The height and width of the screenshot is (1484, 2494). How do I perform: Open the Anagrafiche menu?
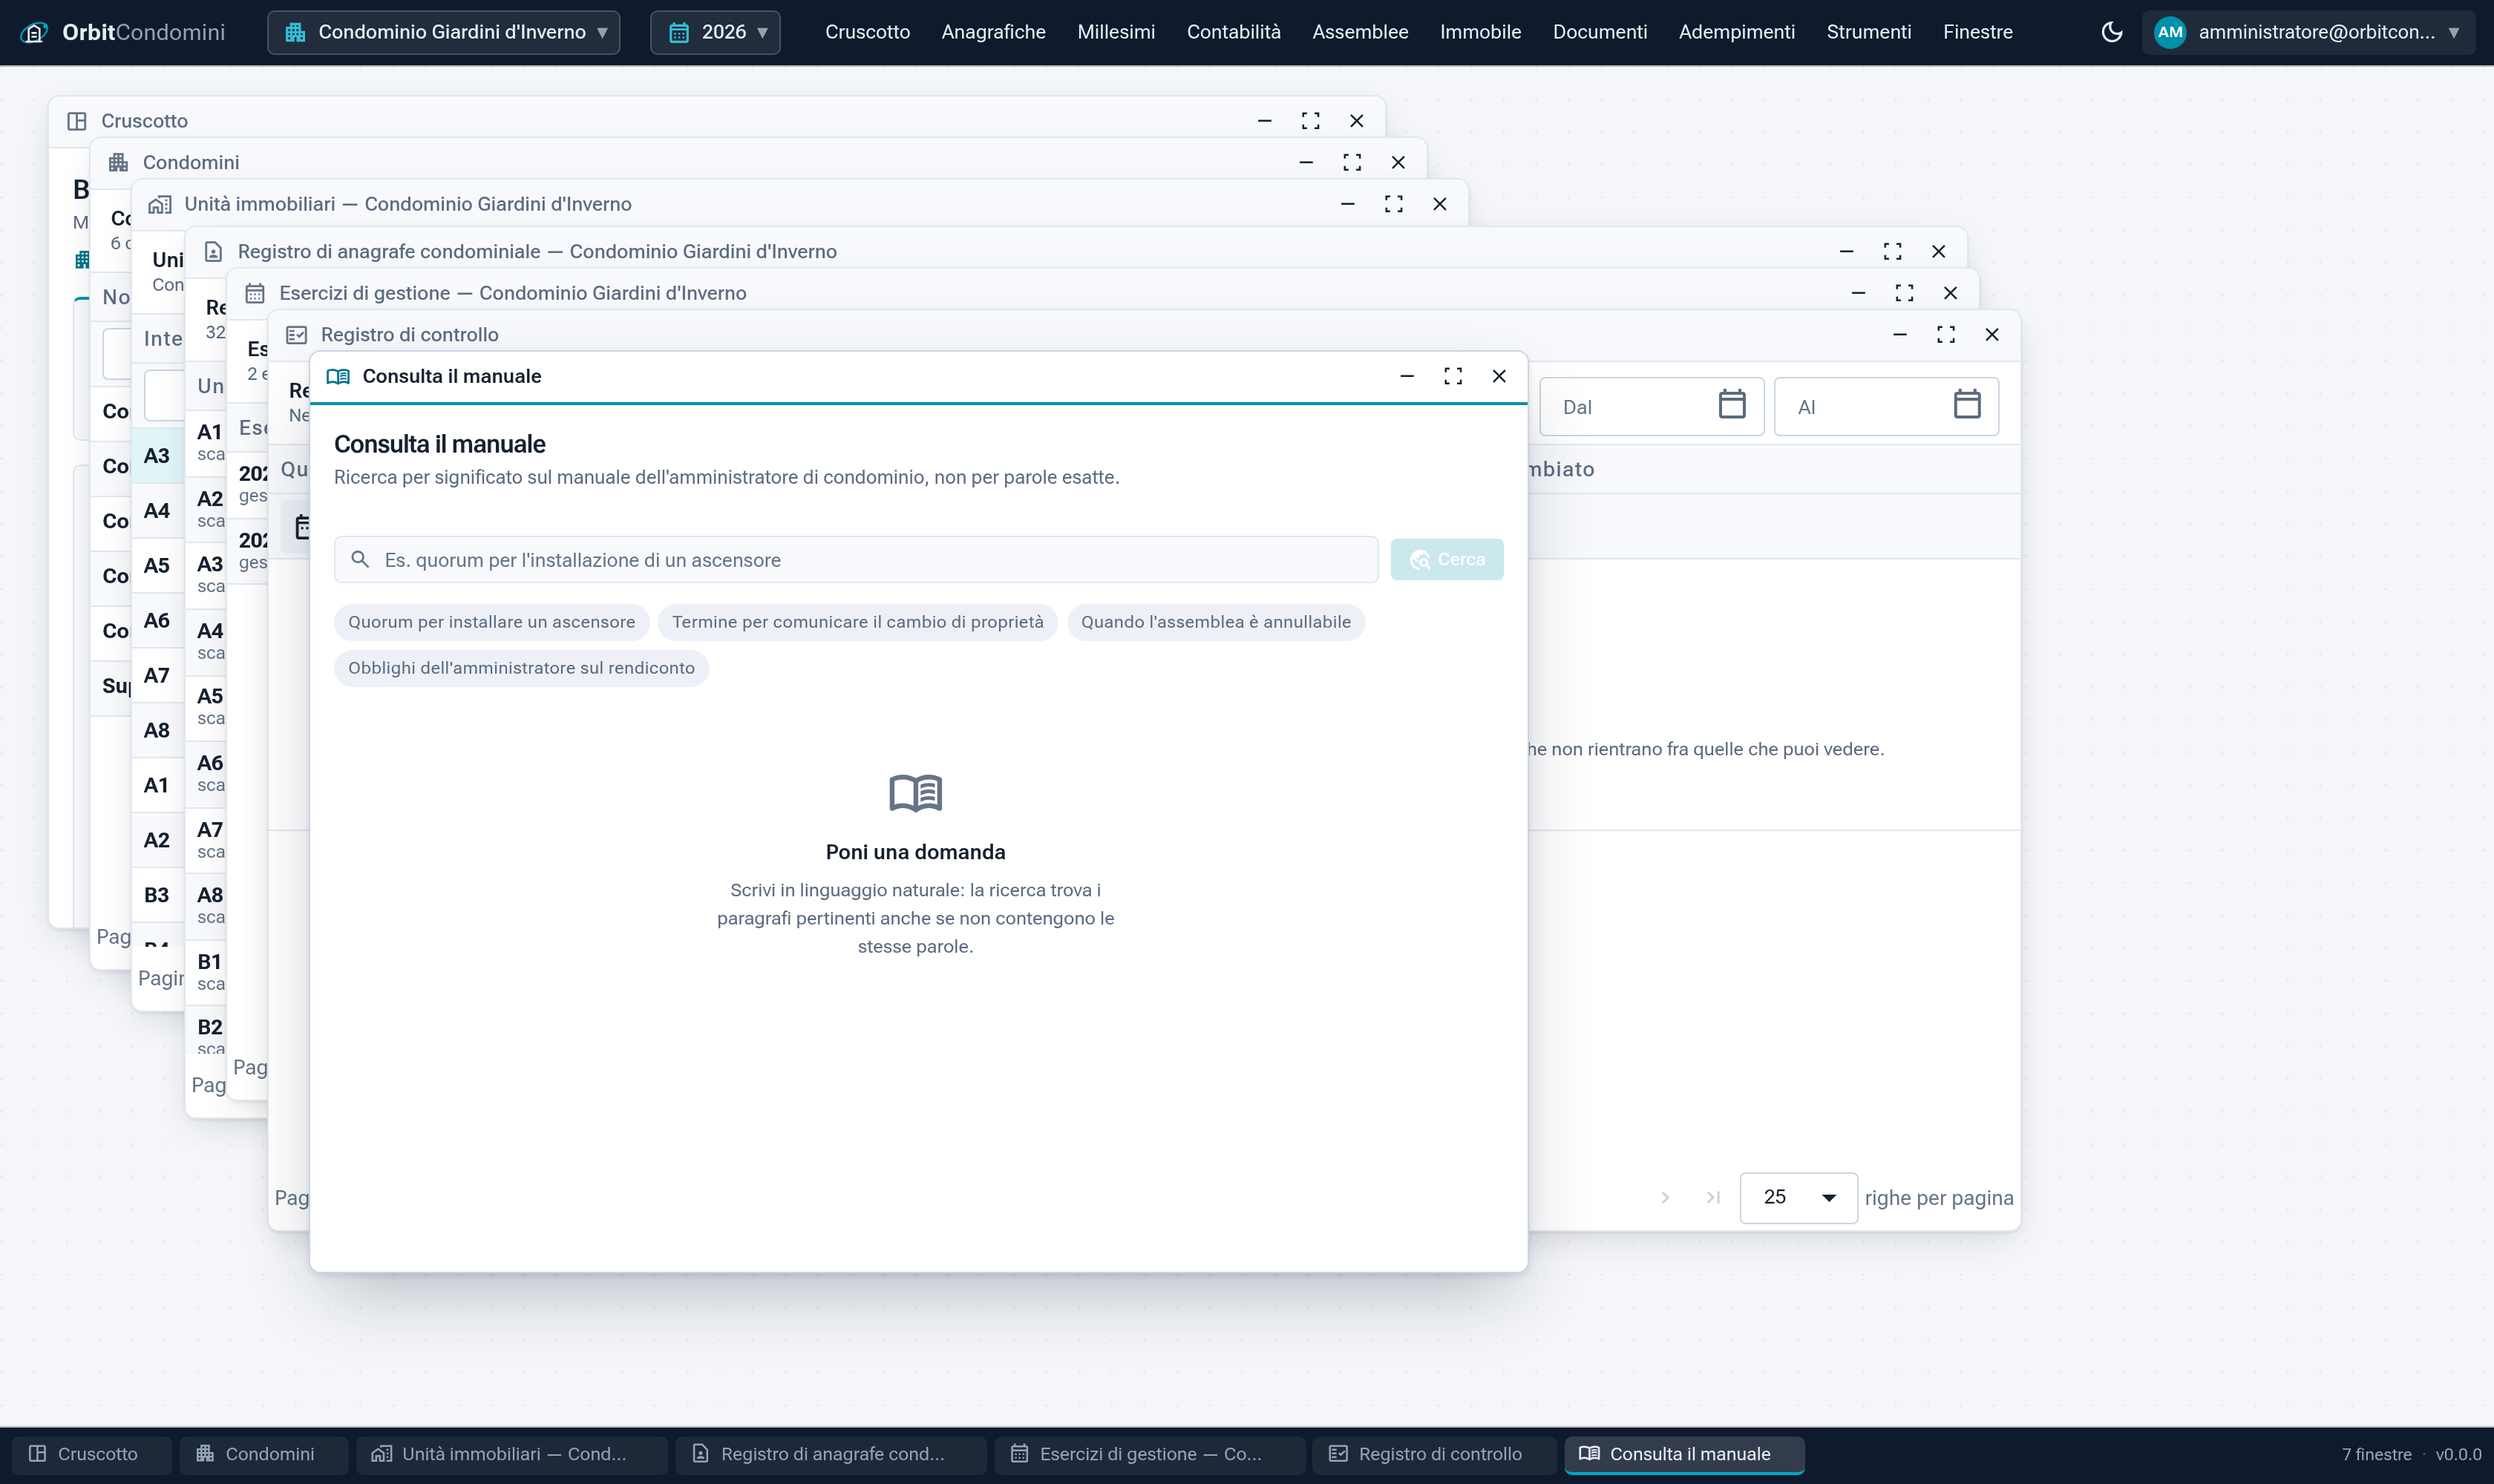(993, 32)
